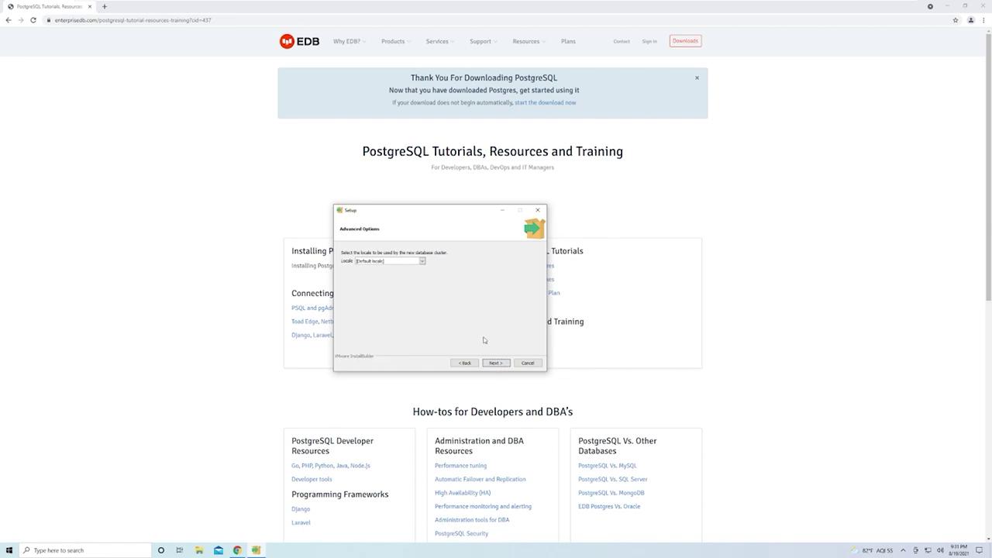Click the red Downloads button

685,41
